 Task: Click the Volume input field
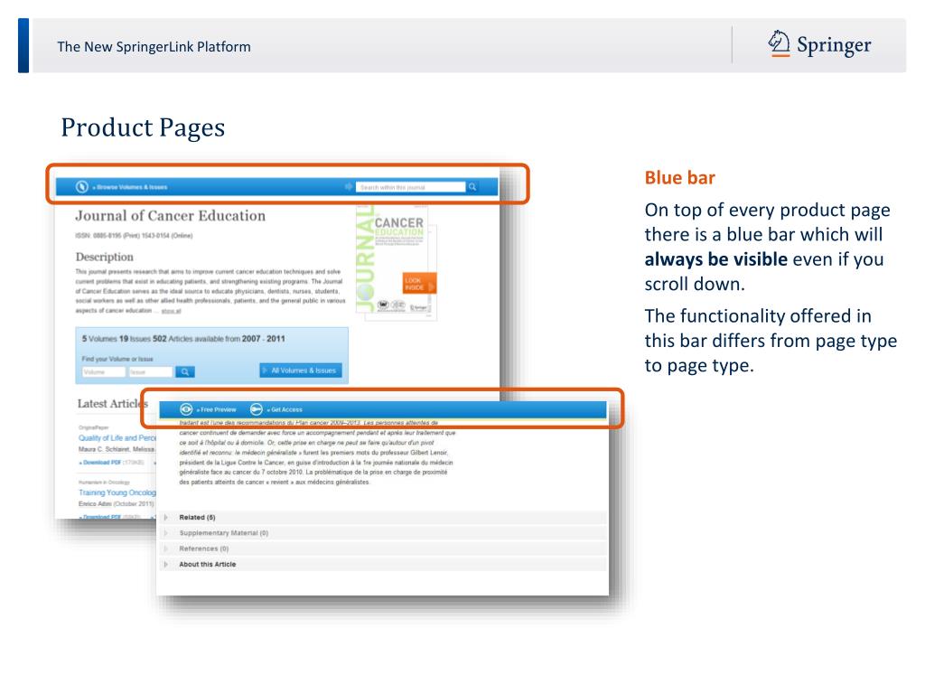104,371
